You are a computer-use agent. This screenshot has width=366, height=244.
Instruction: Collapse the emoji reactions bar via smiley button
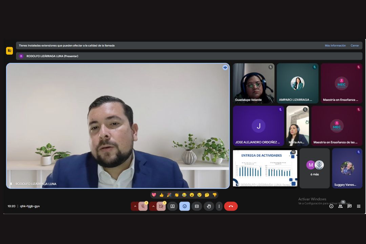[184, 206]
